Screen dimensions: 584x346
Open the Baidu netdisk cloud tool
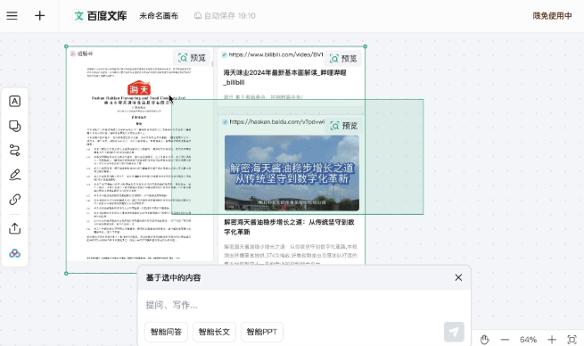(14, 253)
